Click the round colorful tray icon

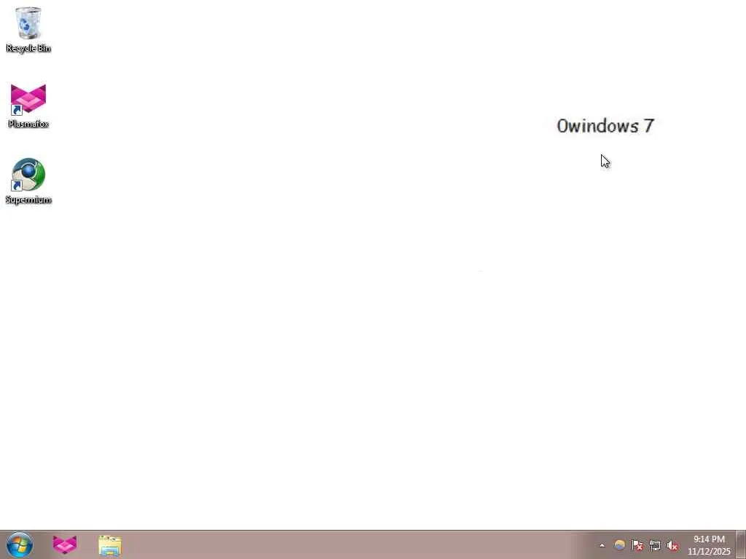619,545
